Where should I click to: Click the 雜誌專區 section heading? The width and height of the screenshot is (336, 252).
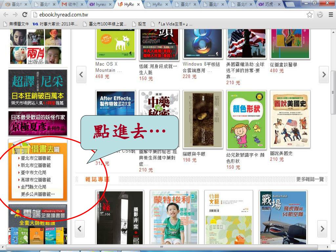click(97, 179)
